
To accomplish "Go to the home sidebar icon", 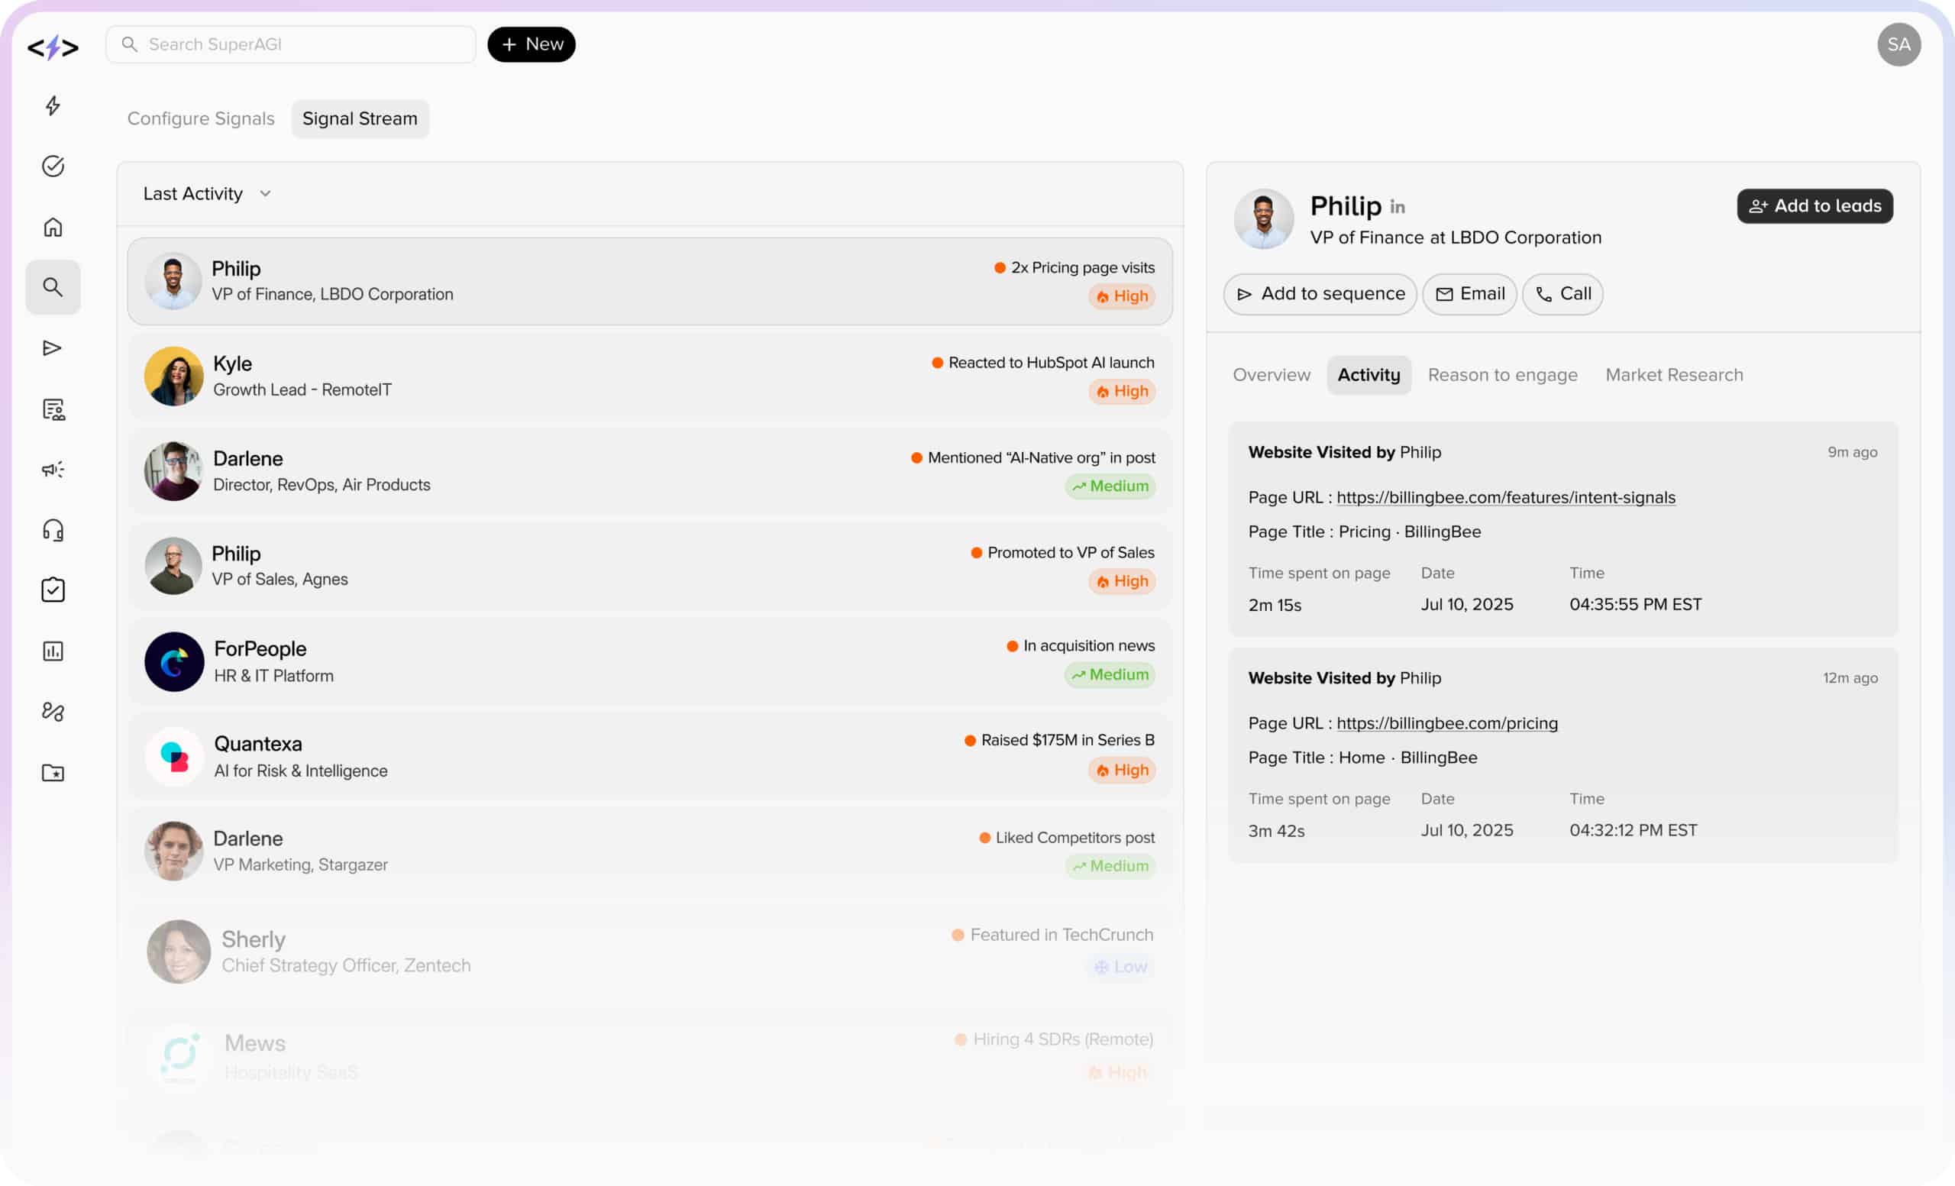I will point(53,227).
